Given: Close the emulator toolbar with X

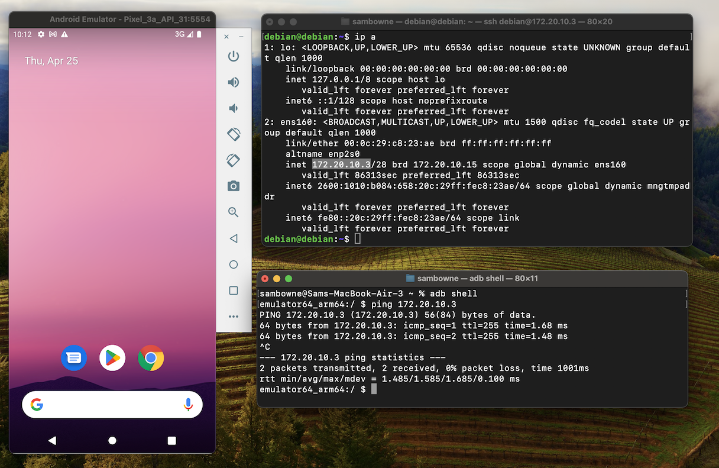Looking at the screenshot, I should point(226,37).
